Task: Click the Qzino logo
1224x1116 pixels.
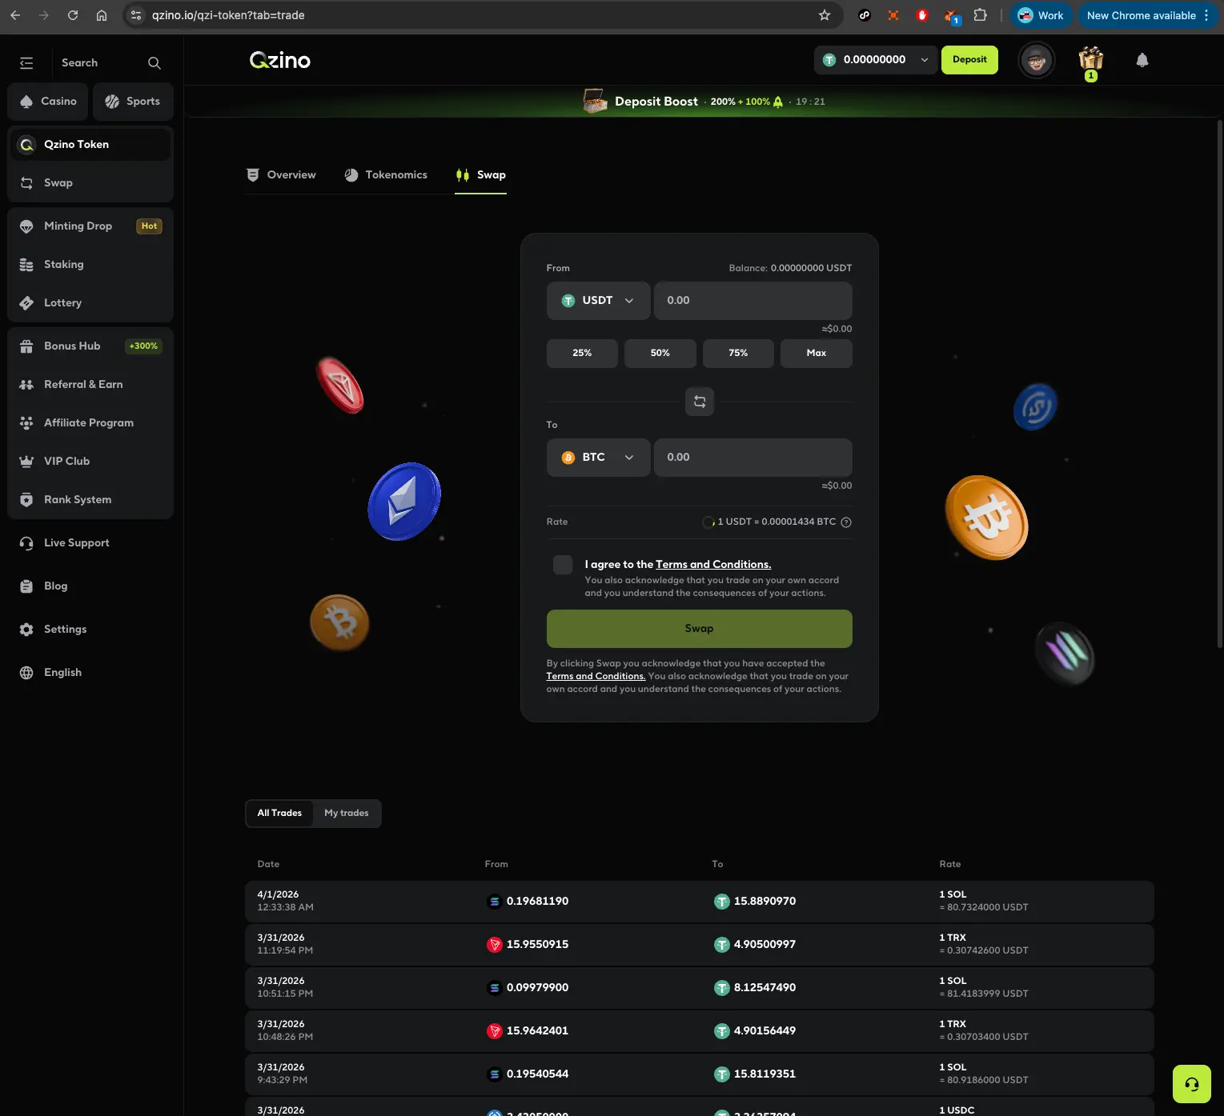Action: pyautogui.click(x=280, y=60)
